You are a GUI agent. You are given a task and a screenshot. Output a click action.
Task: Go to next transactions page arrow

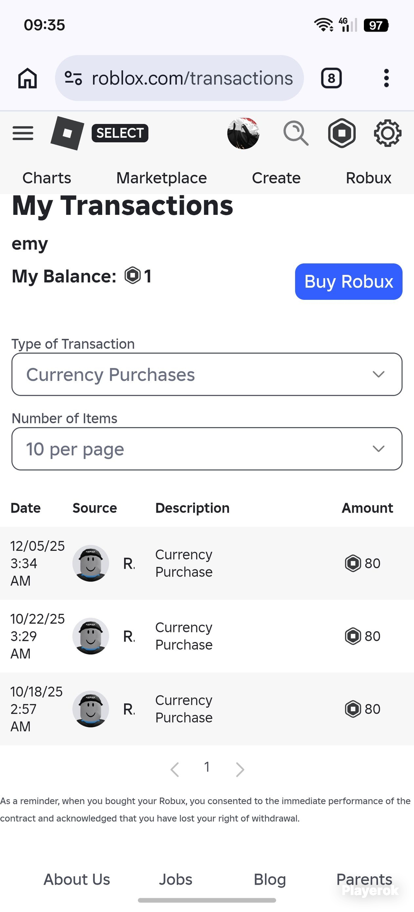tap(240, 769)
